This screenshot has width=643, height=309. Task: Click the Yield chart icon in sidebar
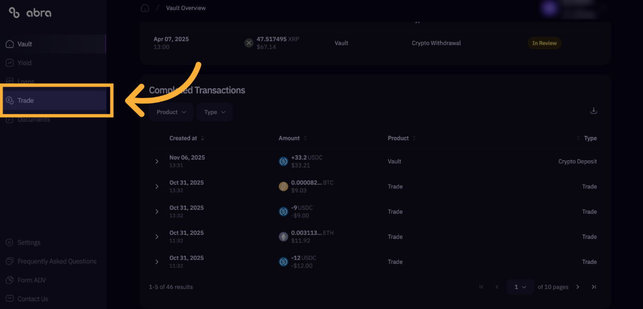[x=9, y=63]
